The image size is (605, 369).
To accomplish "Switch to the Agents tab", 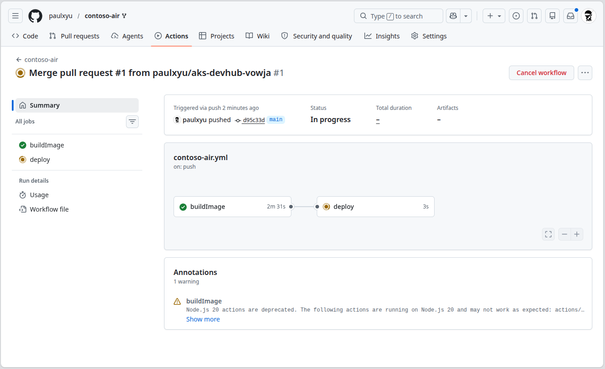I will tap(127, 36).
